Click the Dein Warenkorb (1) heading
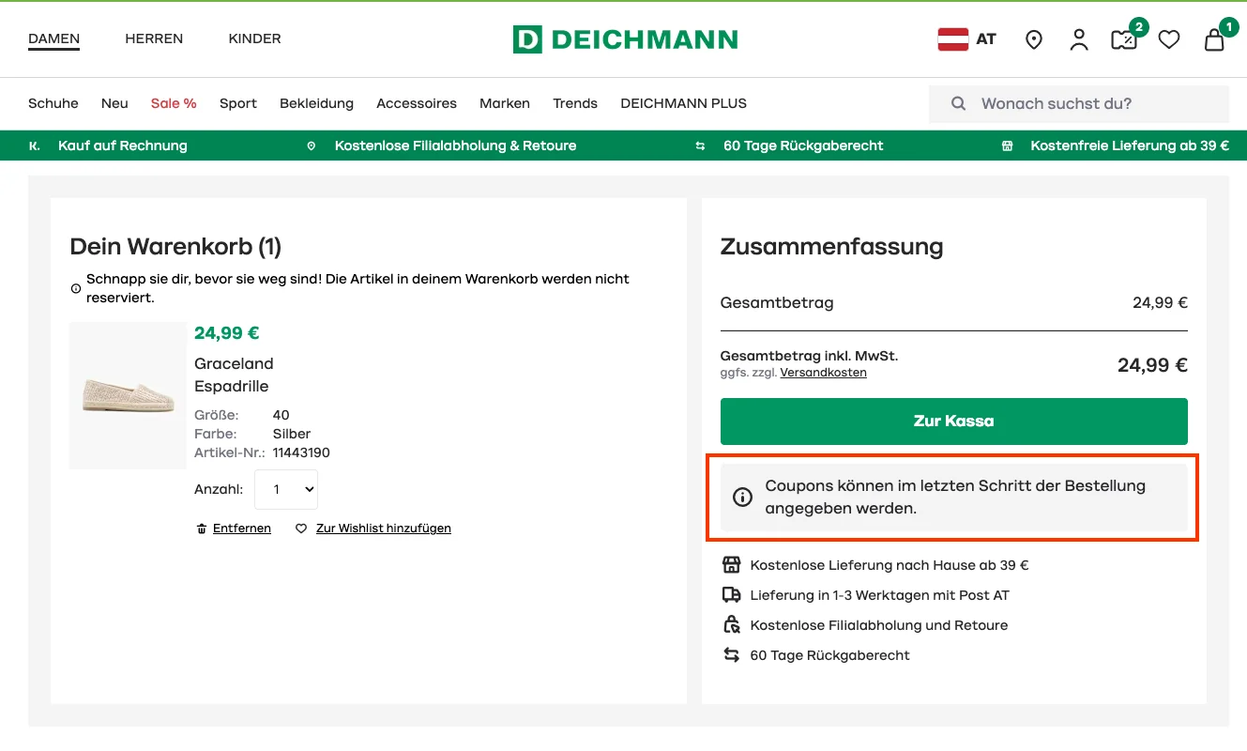The width and height of the screenshot is (1247, 751). (x=175, y=247)
